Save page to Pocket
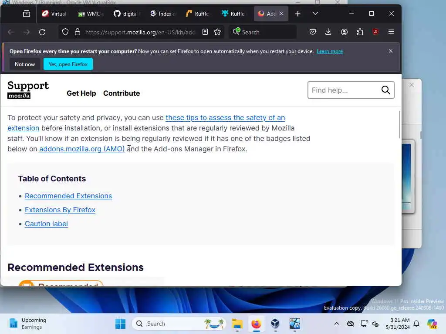The image size is (446, 334). pyautogui.click(x=313, y=32)
